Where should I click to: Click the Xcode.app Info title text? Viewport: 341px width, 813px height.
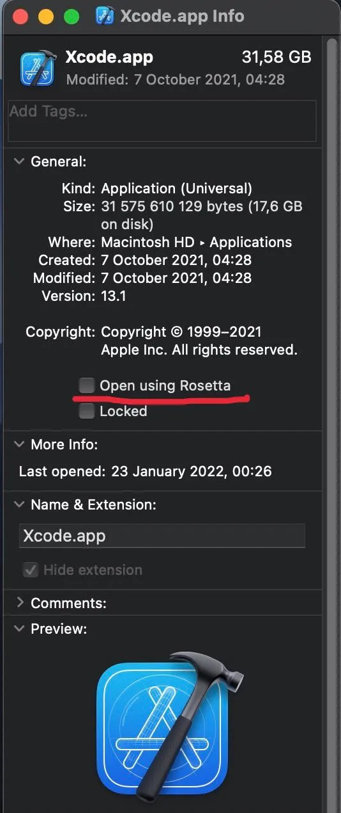pos(183,16)
